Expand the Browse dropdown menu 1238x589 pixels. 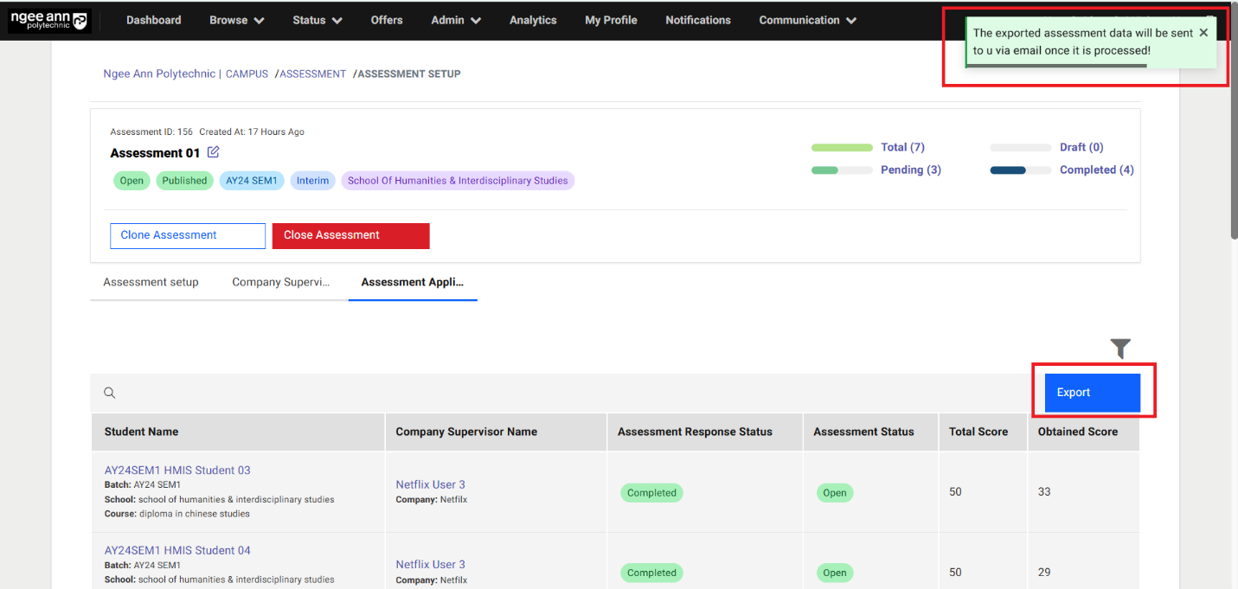236,20
